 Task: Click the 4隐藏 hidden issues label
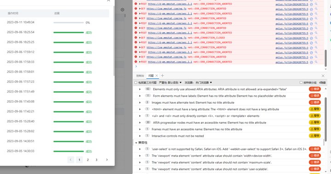pos(322,82)
